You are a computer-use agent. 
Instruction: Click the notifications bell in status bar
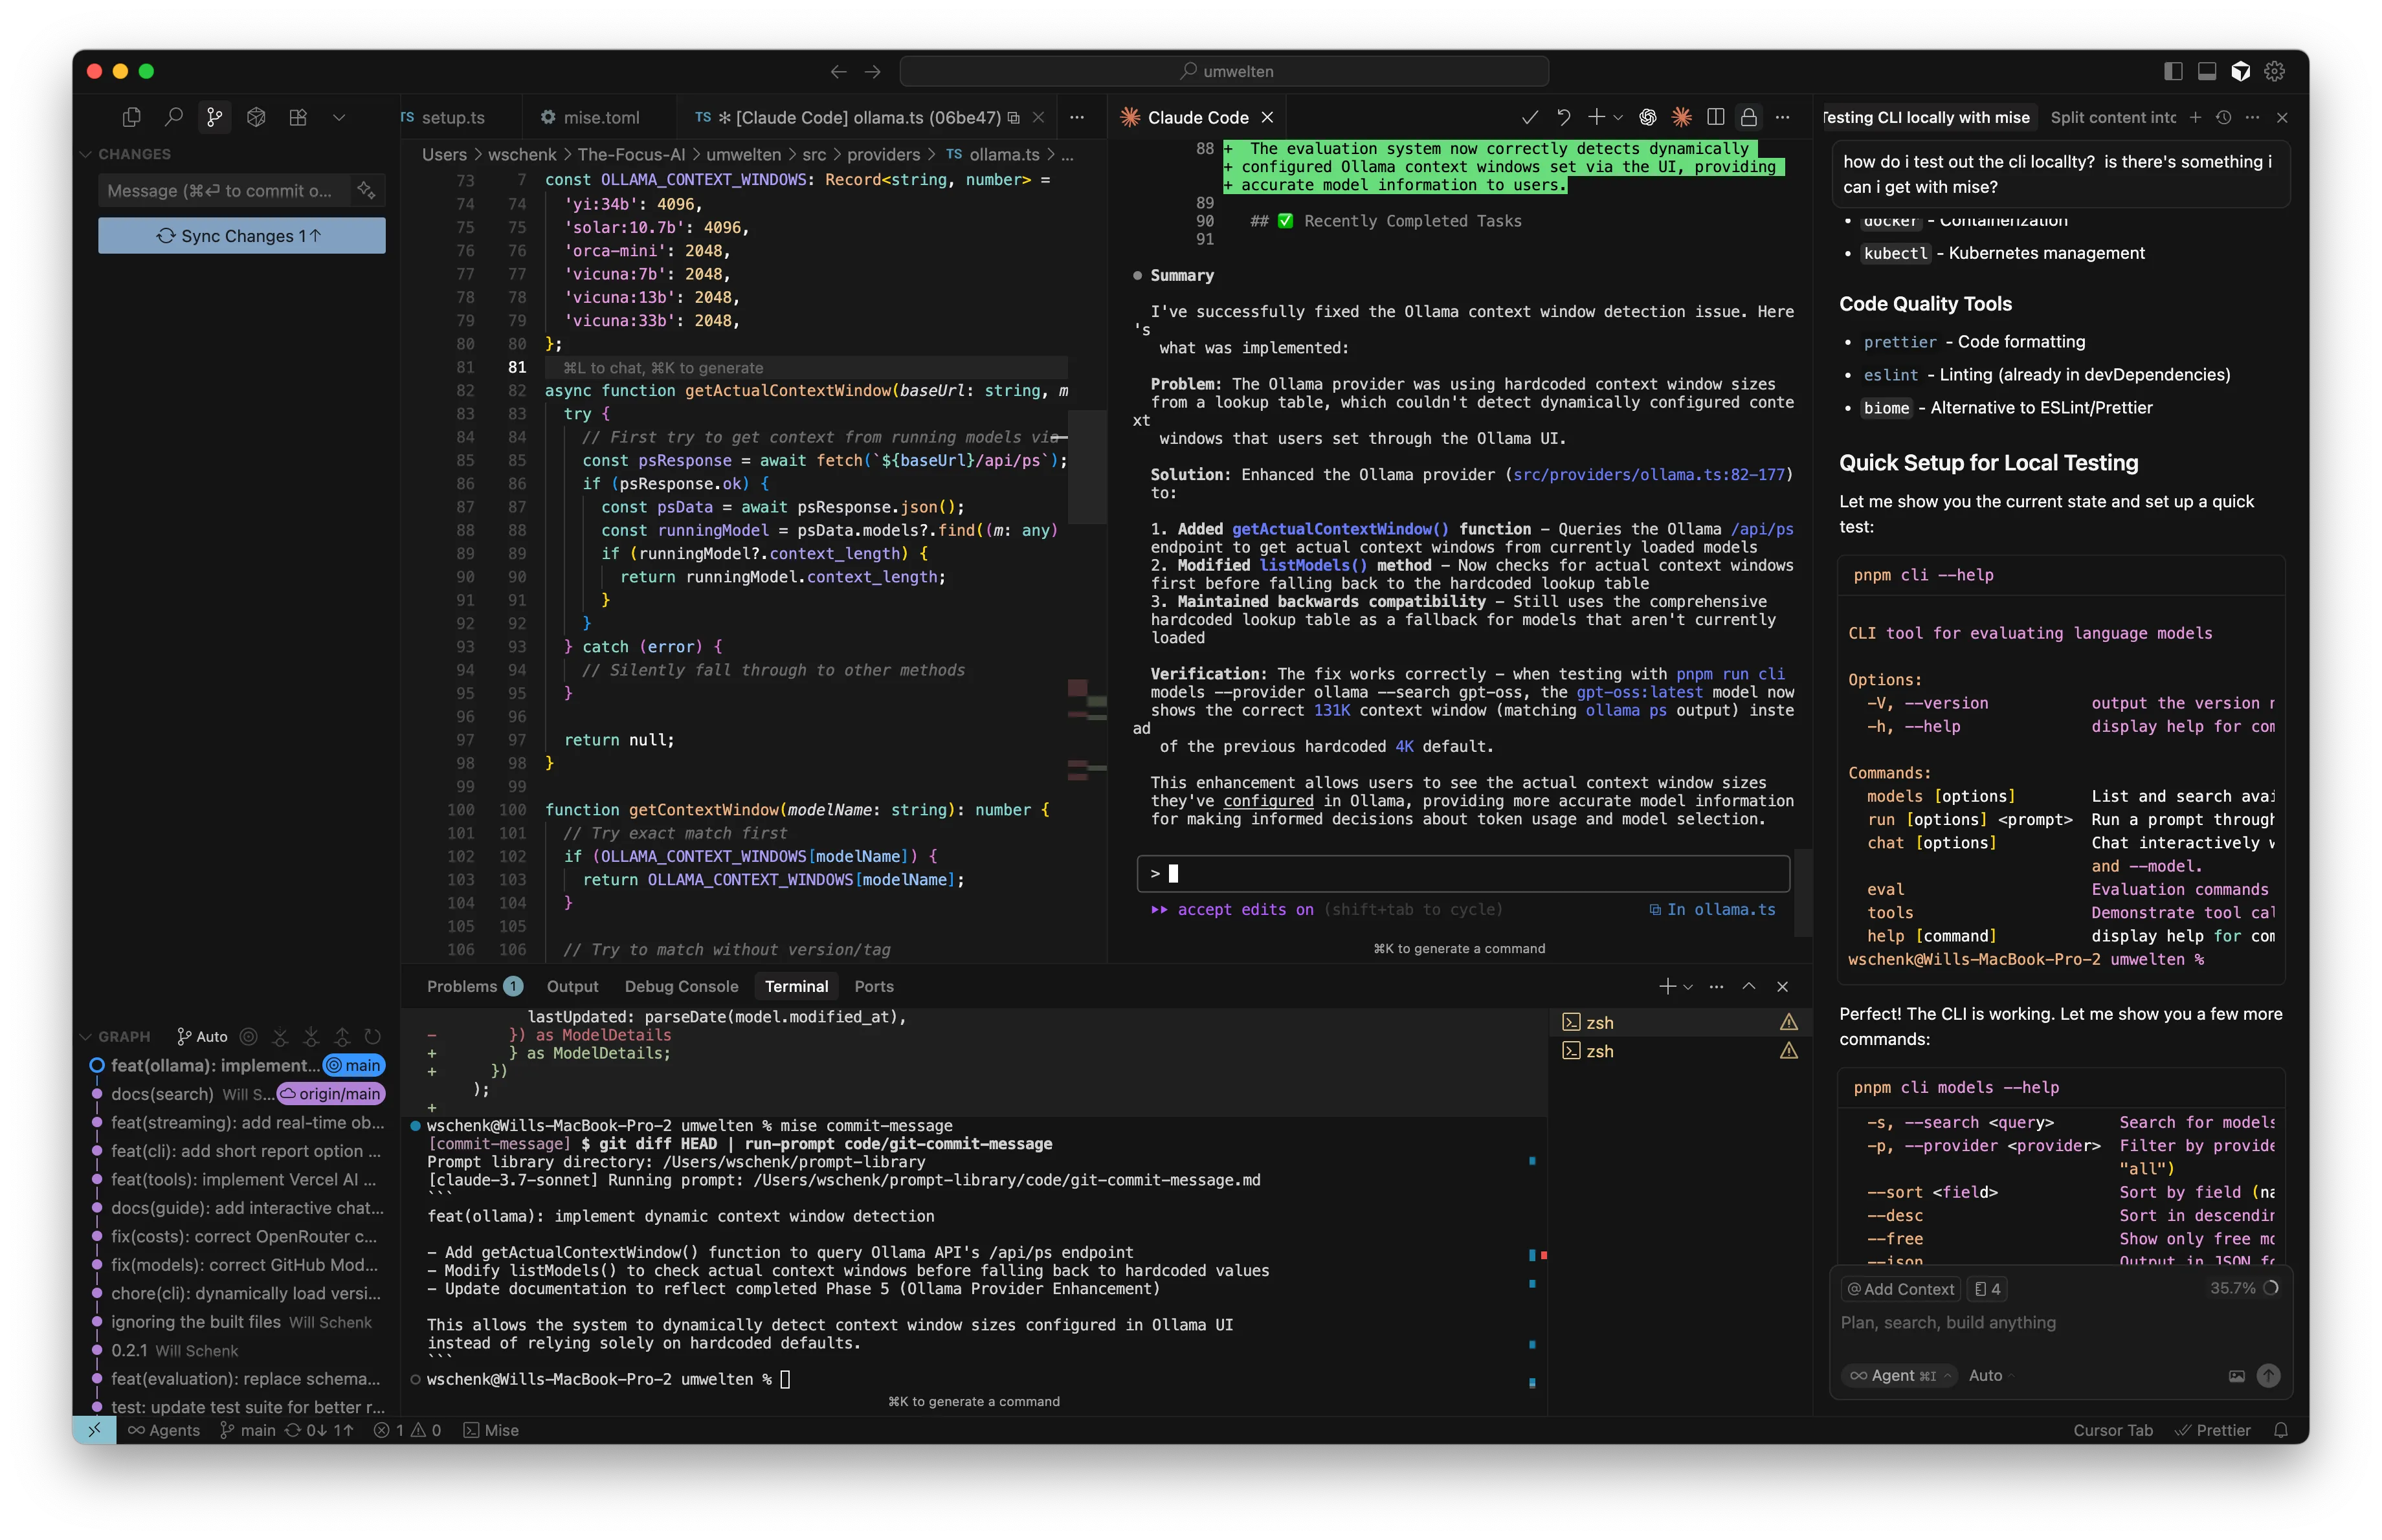pyautogui.click(x=2281, y=1430)
